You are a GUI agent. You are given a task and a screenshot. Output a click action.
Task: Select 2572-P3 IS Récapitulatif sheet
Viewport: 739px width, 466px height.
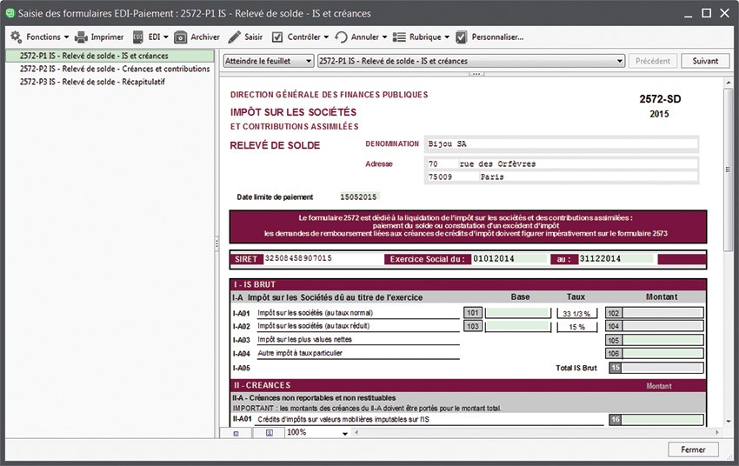click(92, 82)
